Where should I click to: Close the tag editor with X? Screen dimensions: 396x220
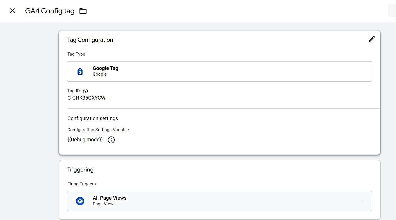(x=12, y=11)
